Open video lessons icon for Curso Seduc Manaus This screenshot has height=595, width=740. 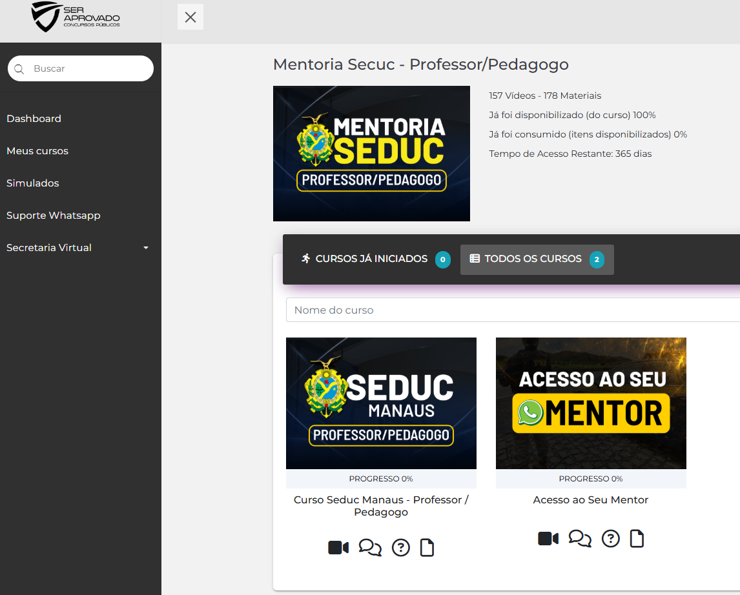(x=338, y=548)
